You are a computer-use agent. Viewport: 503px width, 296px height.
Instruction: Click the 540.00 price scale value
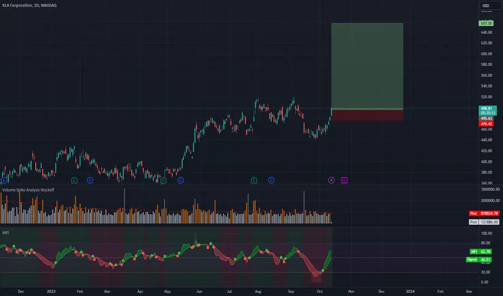pyautogui.click(x=486, y=86)
